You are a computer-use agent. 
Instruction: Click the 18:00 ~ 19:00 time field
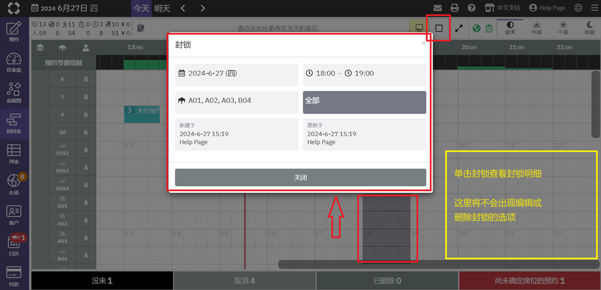[x=365, y=74]
